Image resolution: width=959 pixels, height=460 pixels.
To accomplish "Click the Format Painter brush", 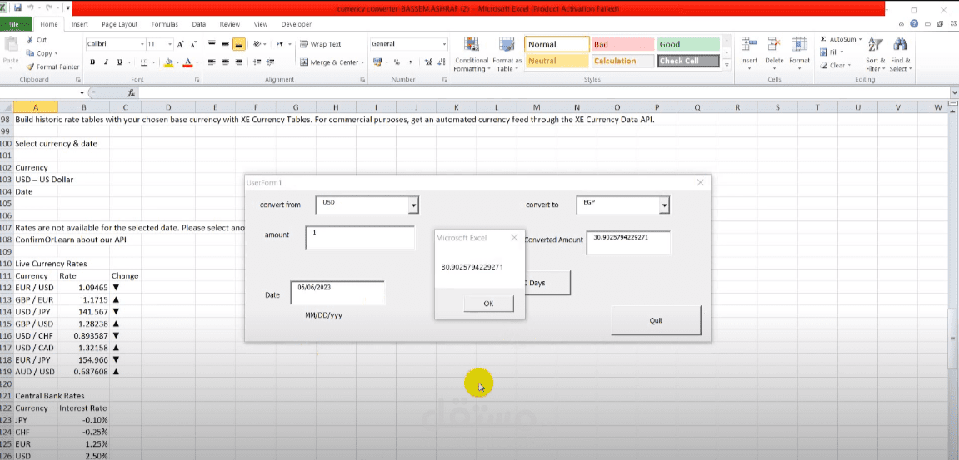I will point(31,67).
